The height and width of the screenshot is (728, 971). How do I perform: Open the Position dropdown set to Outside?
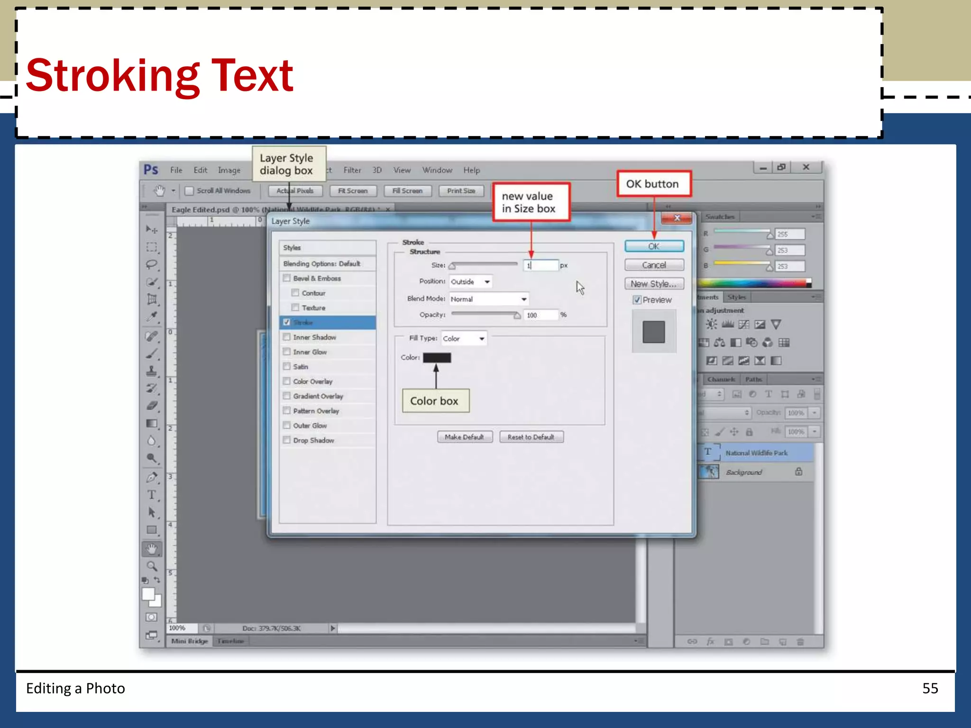[470, 282]
